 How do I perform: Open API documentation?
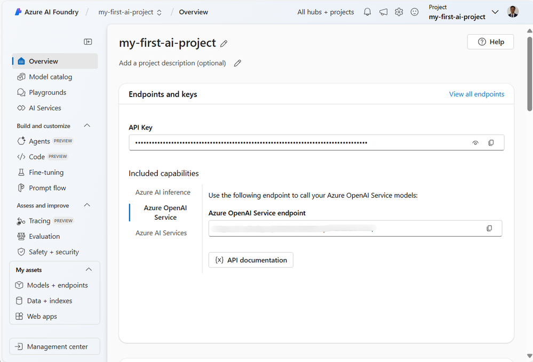(x=251, y=260)
